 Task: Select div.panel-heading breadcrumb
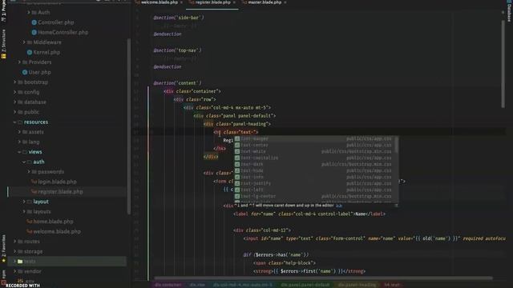click(x=357, y=285)
